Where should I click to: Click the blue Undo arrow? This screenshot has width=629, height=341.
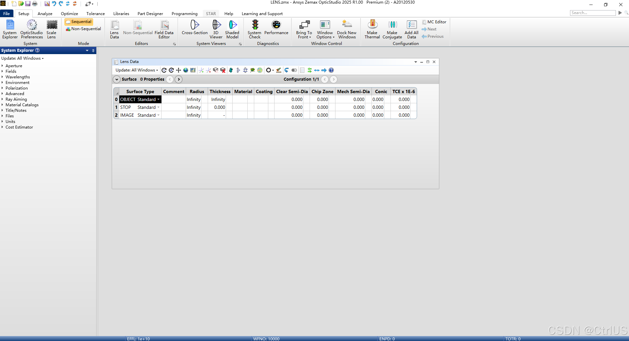coord(54,4)
